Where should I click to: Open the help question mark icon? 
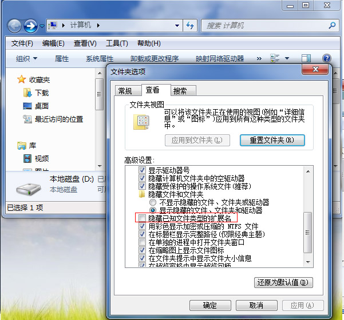pos(327,58)
